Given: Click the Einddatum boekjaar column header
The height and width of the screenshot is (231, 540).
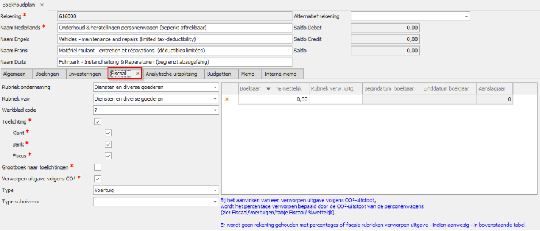Looking at the screenshot, I should [x=449, y=89].
